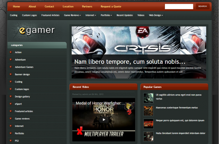Viewport: 219px width, 144px height.
Task: Open the Contact page
Action: click(x=49, y=7)
